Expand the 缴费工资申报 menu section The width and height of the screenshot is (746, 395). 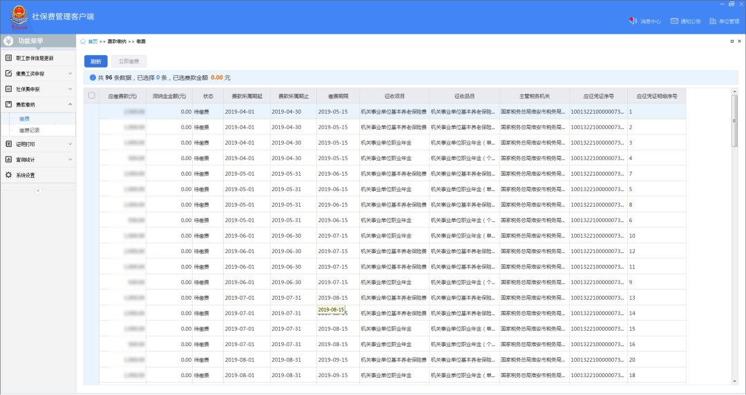(x=70, y=73)
